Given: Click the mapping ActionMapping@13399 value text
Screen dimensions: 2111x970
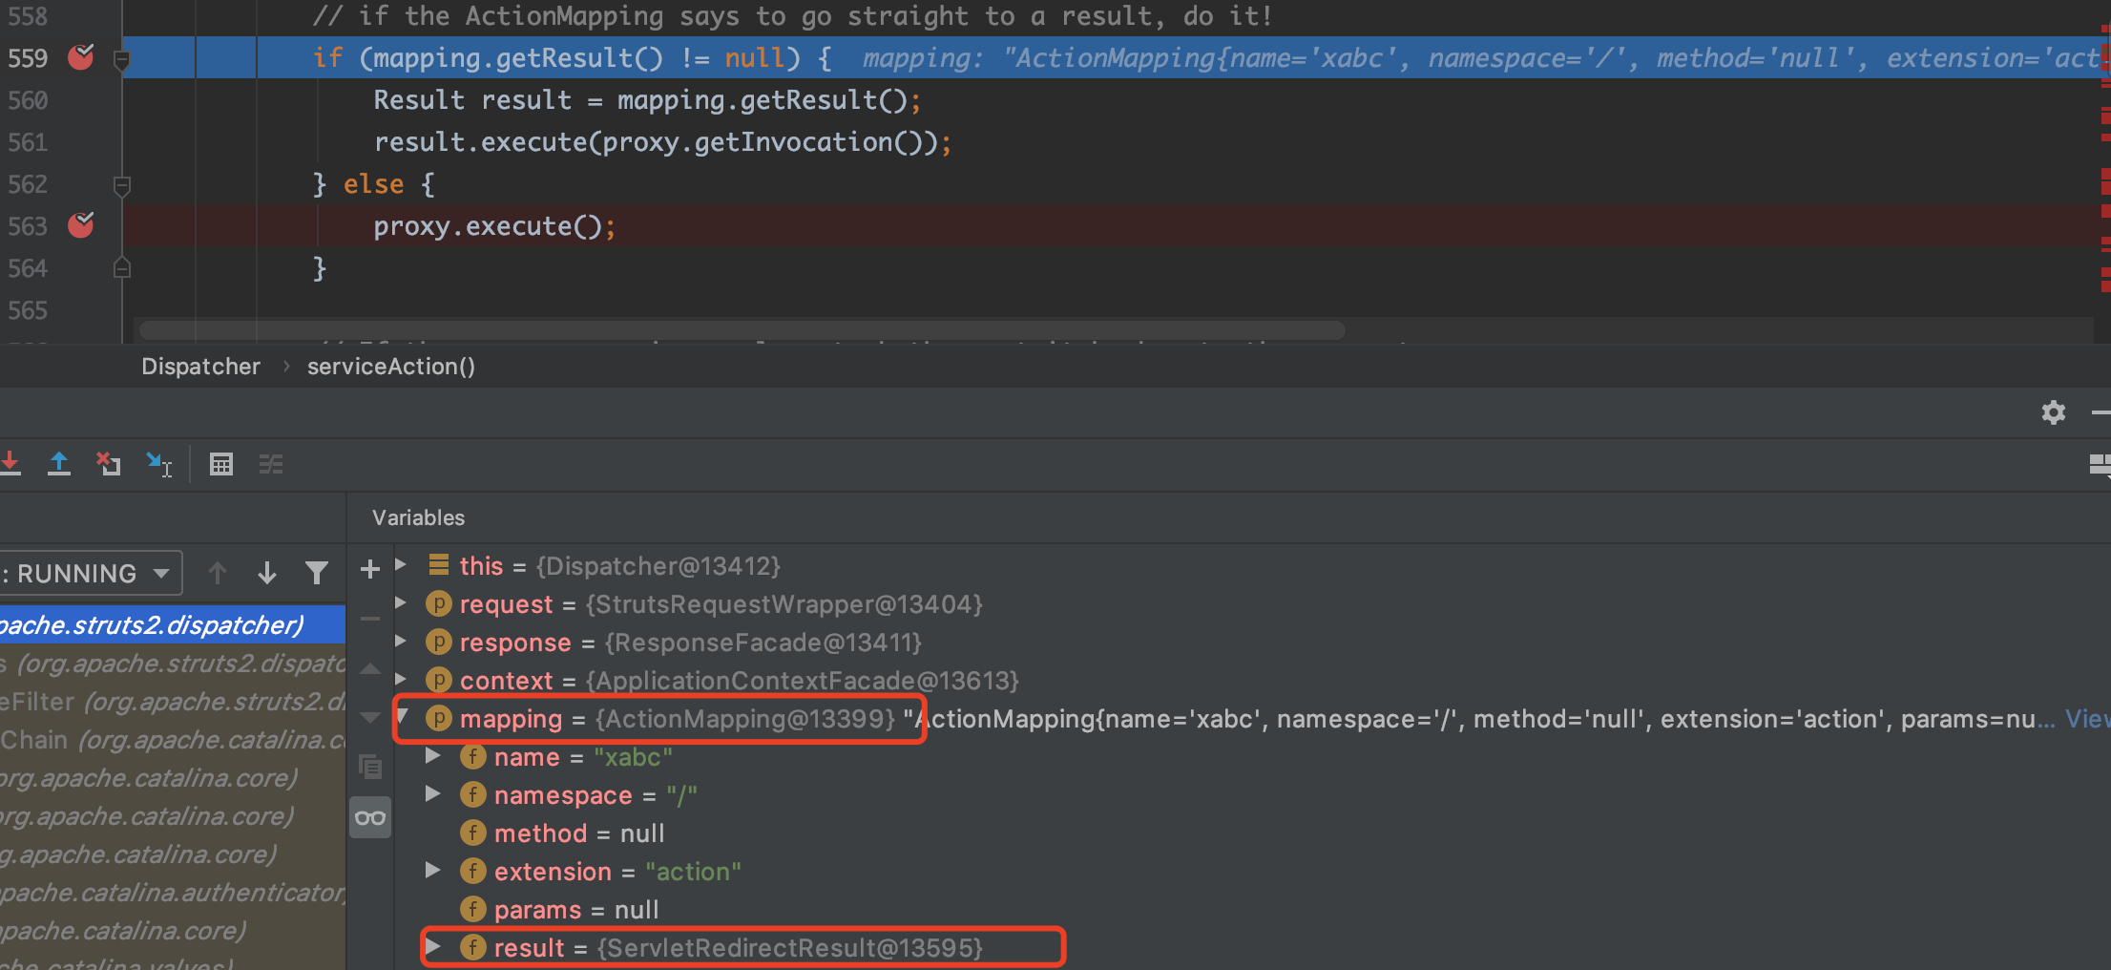Looking at the screenshot, I should point(745,718).
